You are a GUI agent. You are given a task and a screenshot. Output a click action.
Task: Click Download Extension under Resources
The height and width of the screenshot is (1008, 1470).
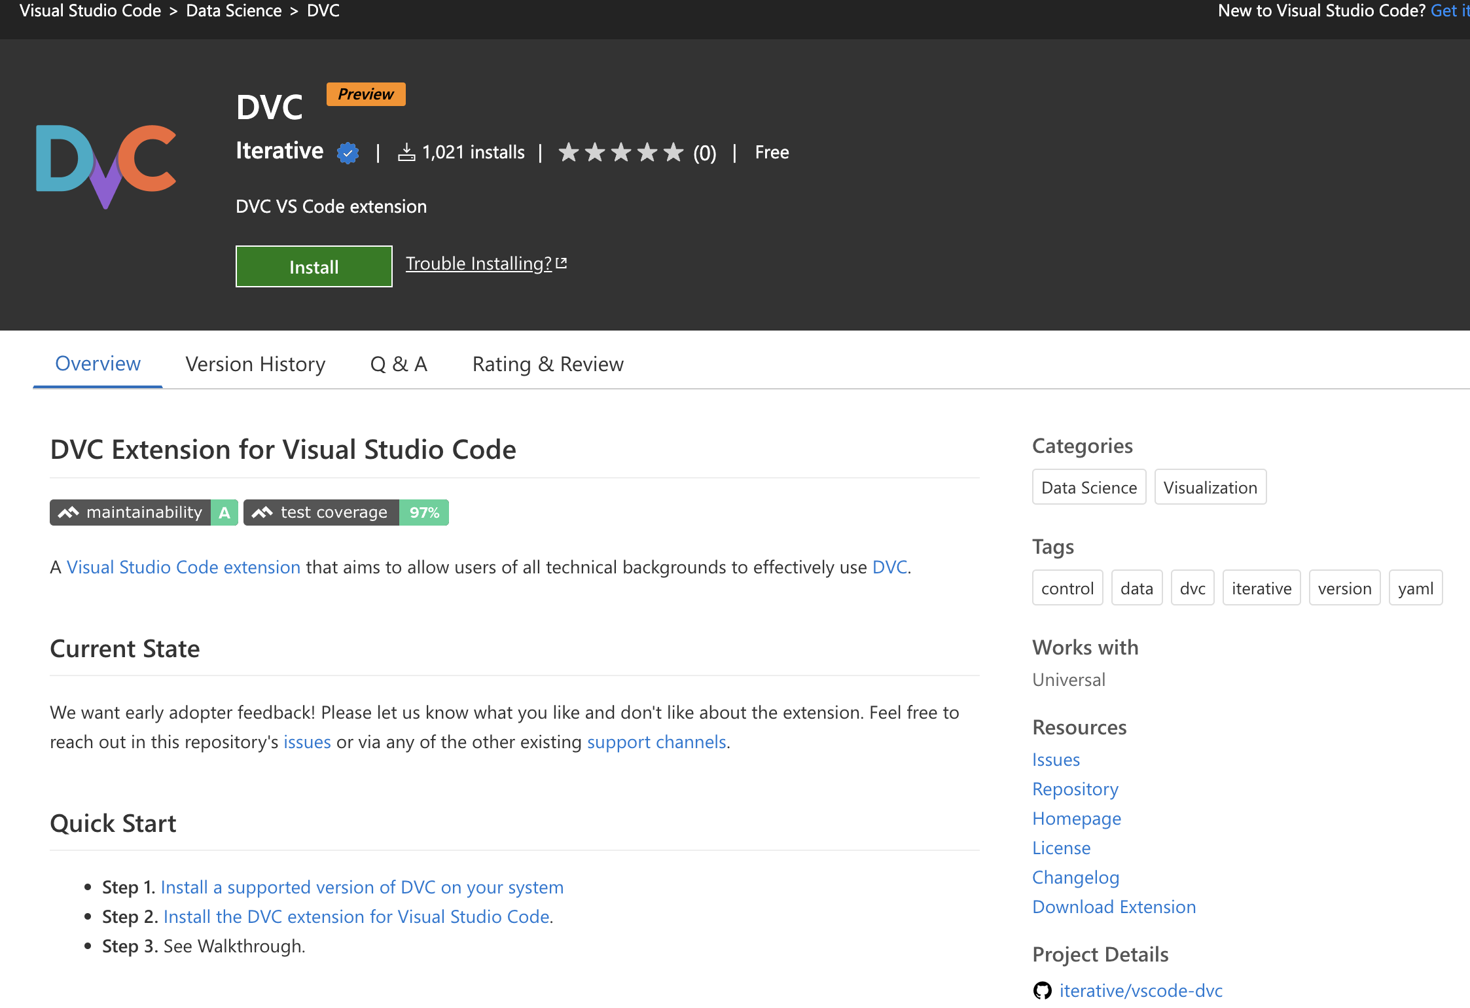[1113, 907]
